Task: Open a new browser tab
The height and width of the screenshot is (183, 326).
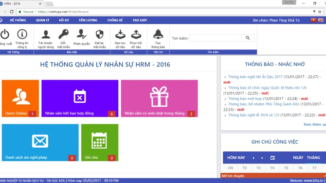Action: [x=49, y=4]
